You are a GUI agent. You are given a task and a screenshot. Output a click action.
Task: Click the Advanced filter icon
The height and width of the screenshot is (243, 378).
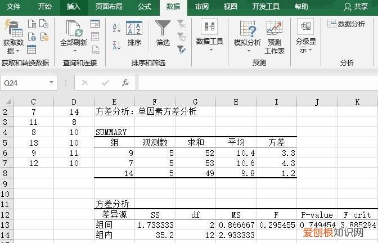click(181, 49)
